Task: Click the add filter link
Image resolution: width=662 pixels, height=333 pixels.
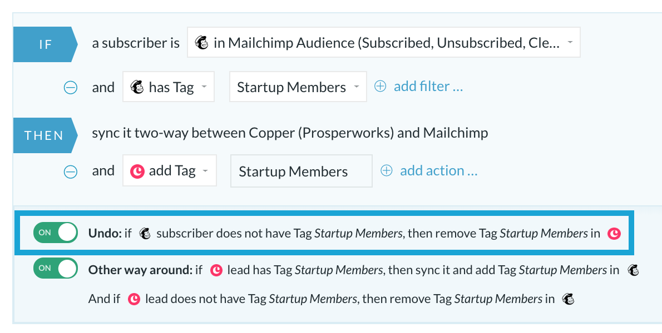Action: point(428,86)
